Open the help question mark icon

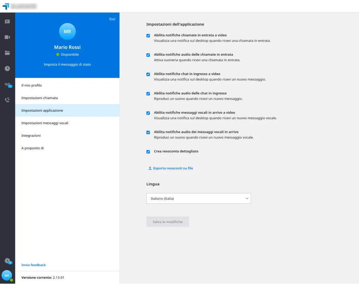pos(7,261)
